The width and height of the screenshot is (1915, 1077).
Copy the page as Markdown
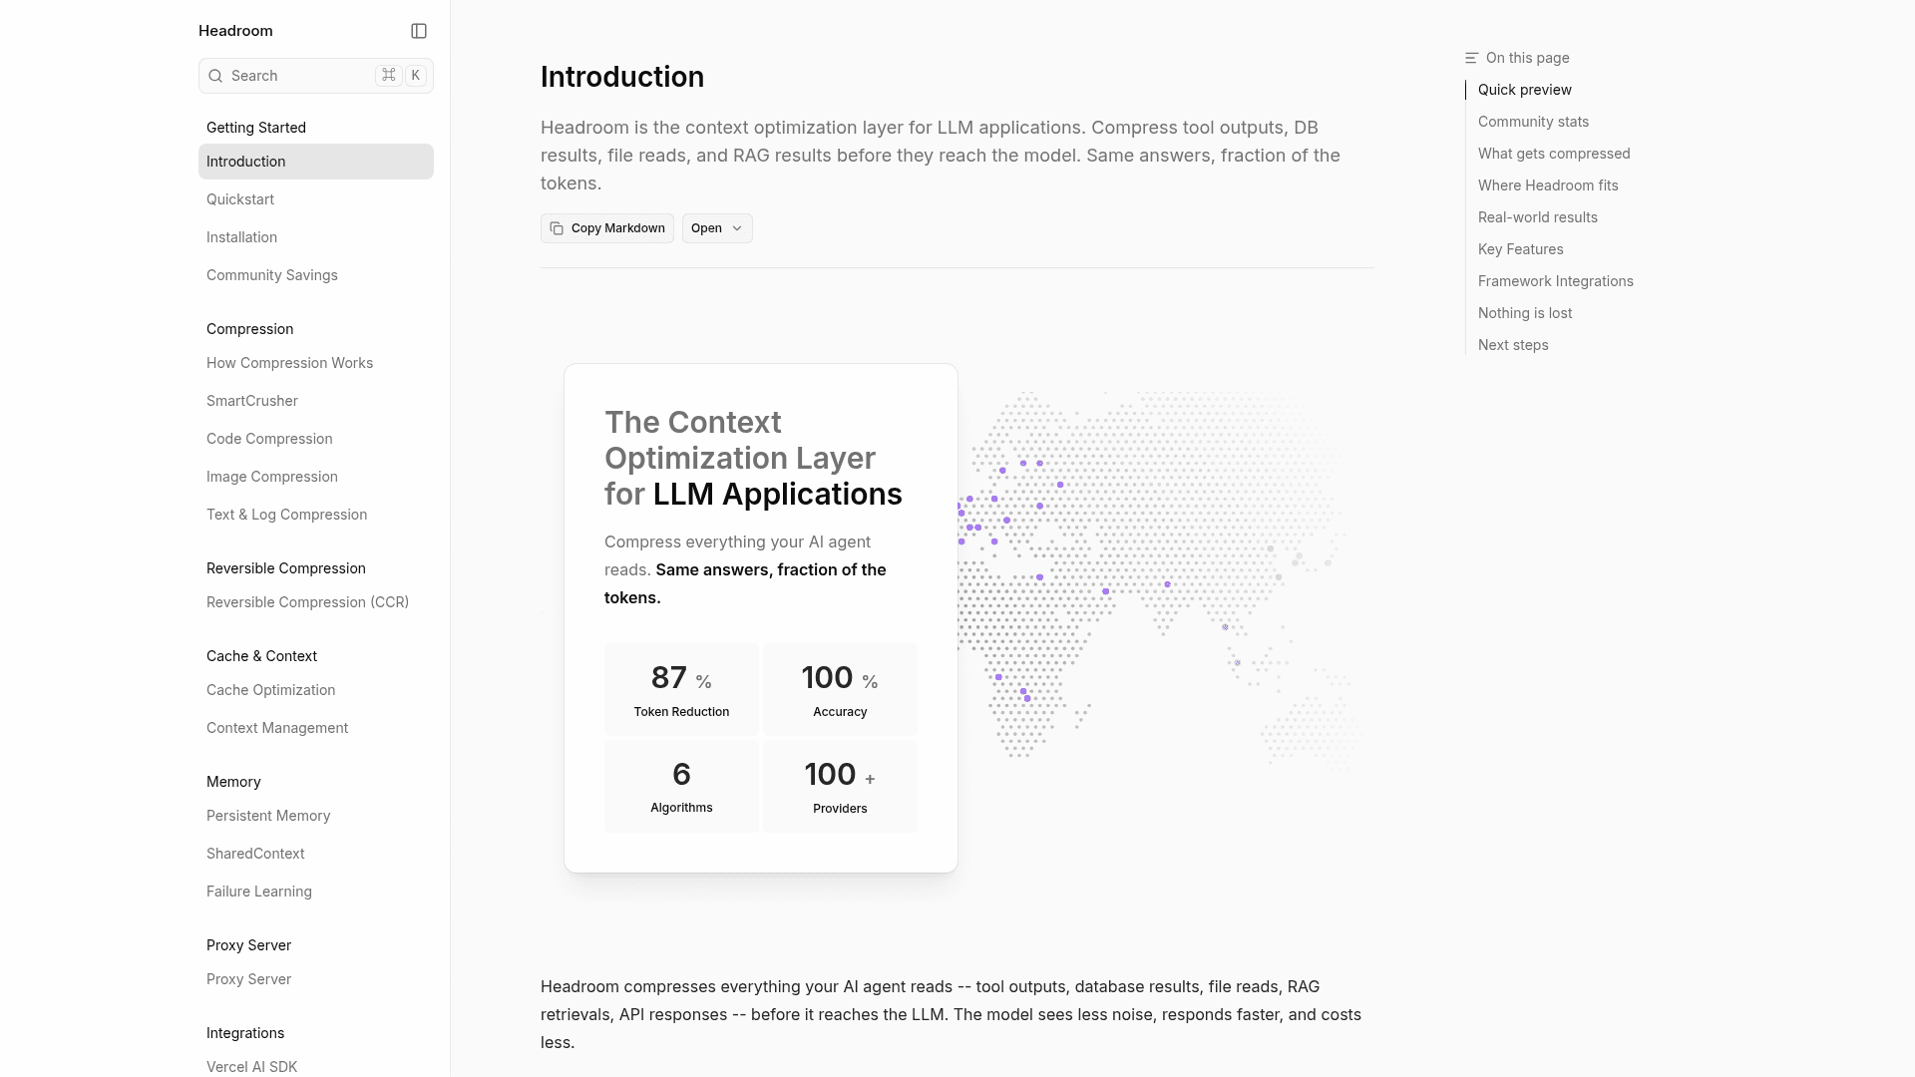[x=607, y=228]
